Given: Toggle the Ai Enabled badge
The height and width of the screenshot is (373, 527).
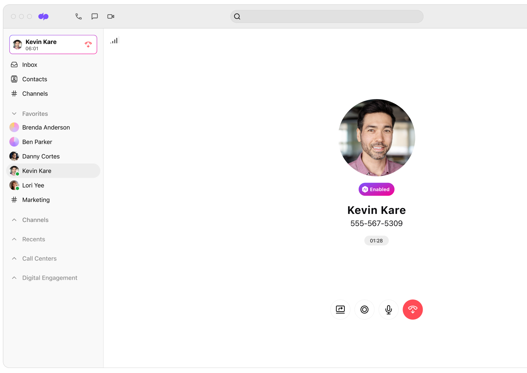Looking at the screenshot, I should coord(376,189).
